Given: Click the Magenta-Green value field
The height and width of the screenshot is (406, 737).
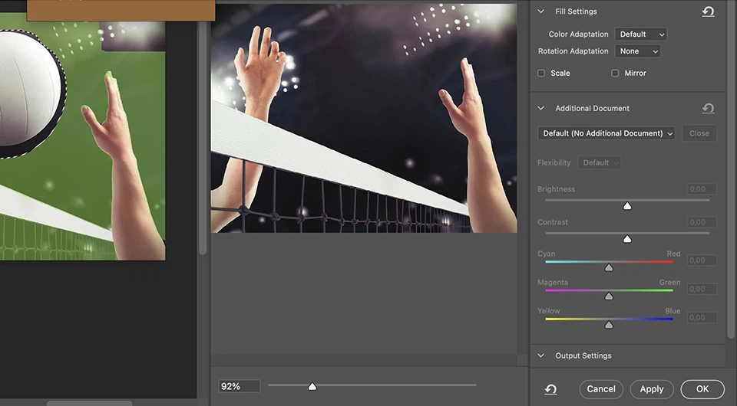Looking at the screenshot, I should [702, 289].
